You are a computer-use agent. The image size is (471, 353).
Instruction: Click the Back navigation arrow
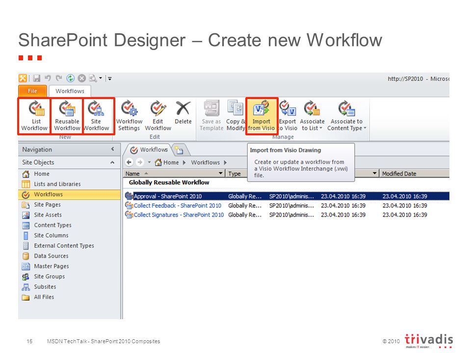pos(129,162)
